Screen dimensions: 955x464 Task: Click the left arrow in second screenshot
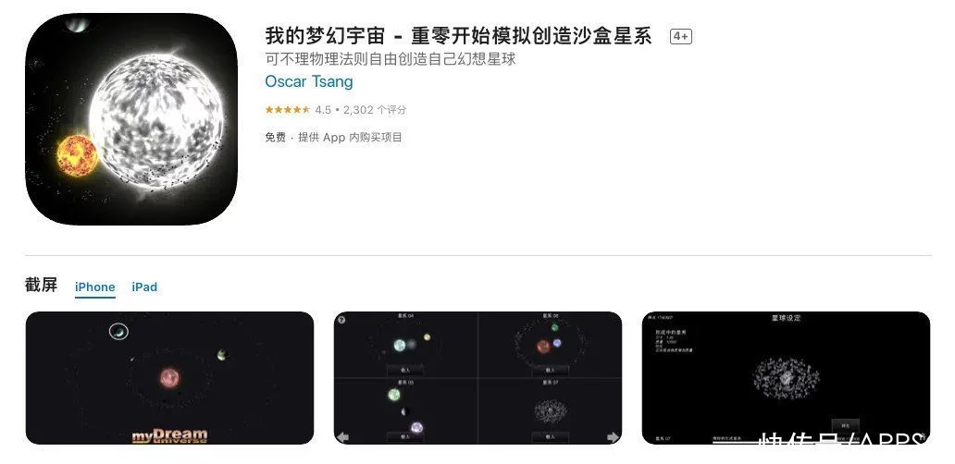(x=343, y=436)
